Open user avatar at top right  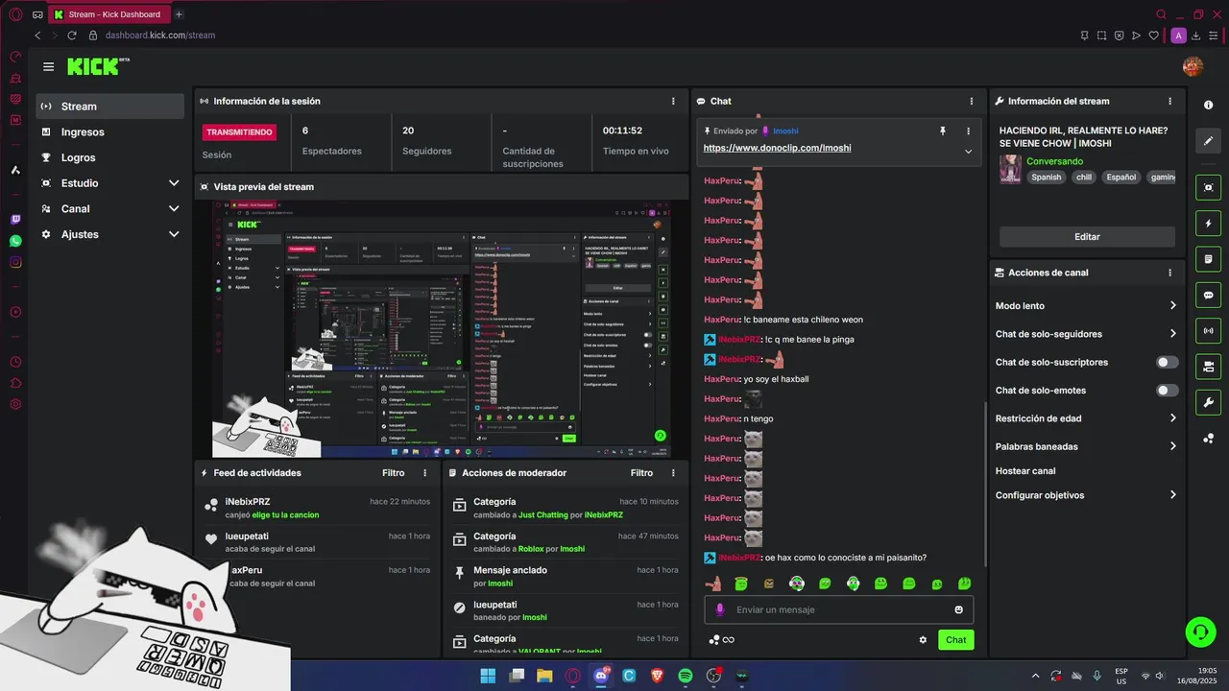[x=1193, y=66]
